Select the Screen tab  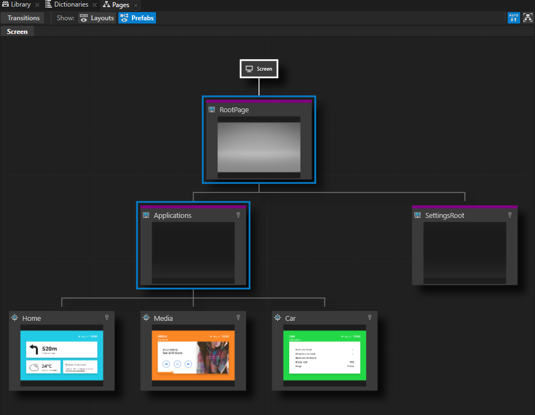tap(17, 32)
